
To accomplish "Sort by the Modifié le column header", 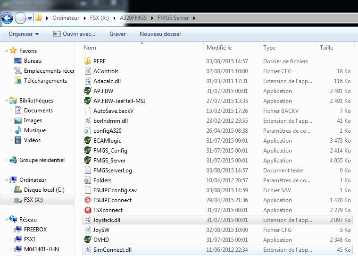I will click(219, 48).
